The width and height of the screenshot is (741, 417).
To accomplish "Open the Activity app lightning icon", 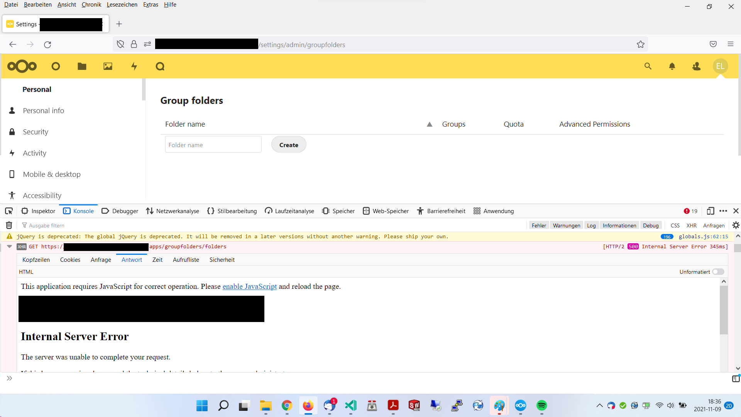I will 134,66.
